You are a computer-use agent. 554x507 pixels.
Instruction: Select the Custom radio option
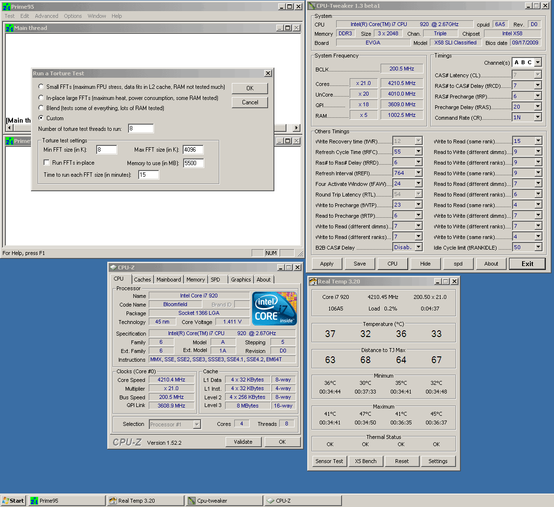point(41,118)
